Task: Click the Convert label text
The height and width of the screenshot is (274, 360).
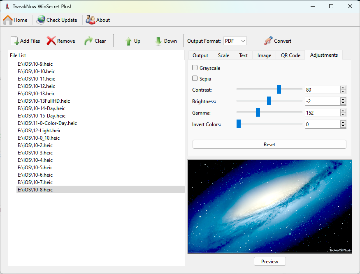Action: pos(282,41)
